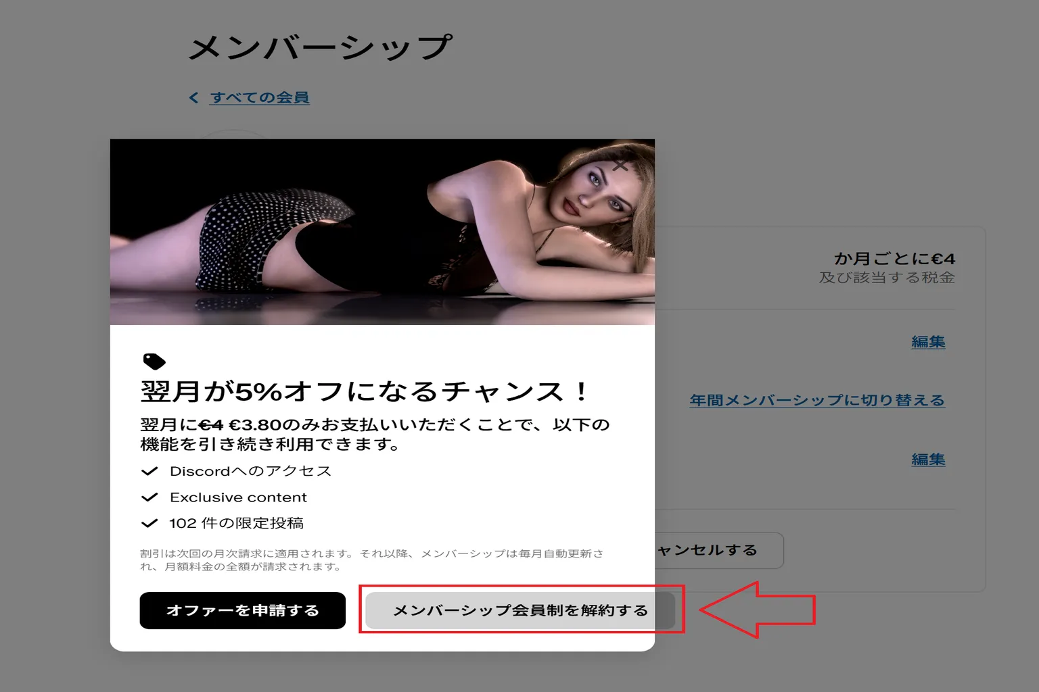
Task: Click the discount fine print 割引は次回の月次請求
Action: point(371,560)
